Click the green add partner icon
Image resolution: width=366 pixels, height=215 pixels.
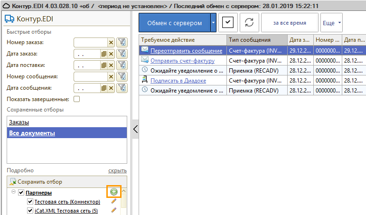114,192
